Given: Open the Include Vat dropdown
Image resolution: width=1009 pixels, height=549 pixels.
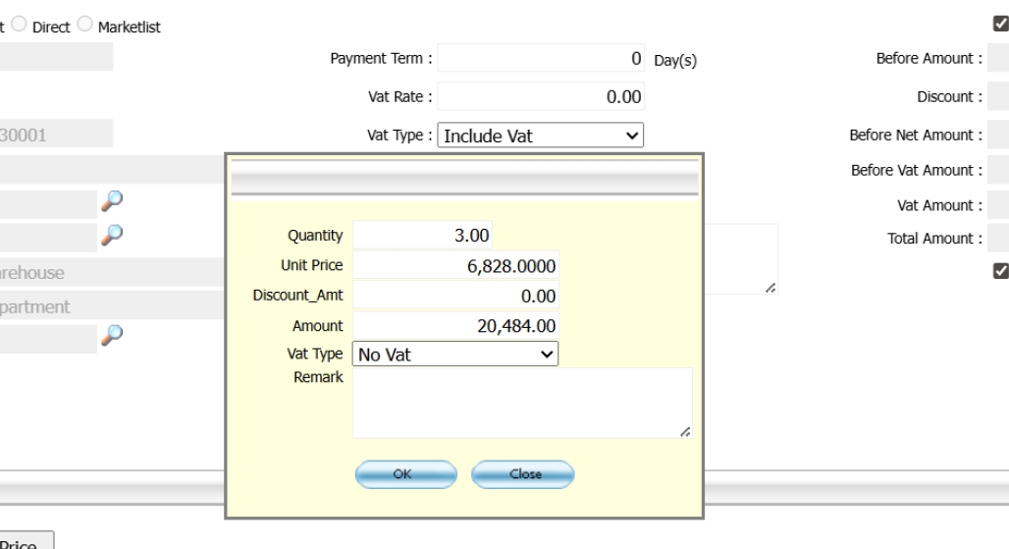Looking at the screenshot, I should [540, 137].
